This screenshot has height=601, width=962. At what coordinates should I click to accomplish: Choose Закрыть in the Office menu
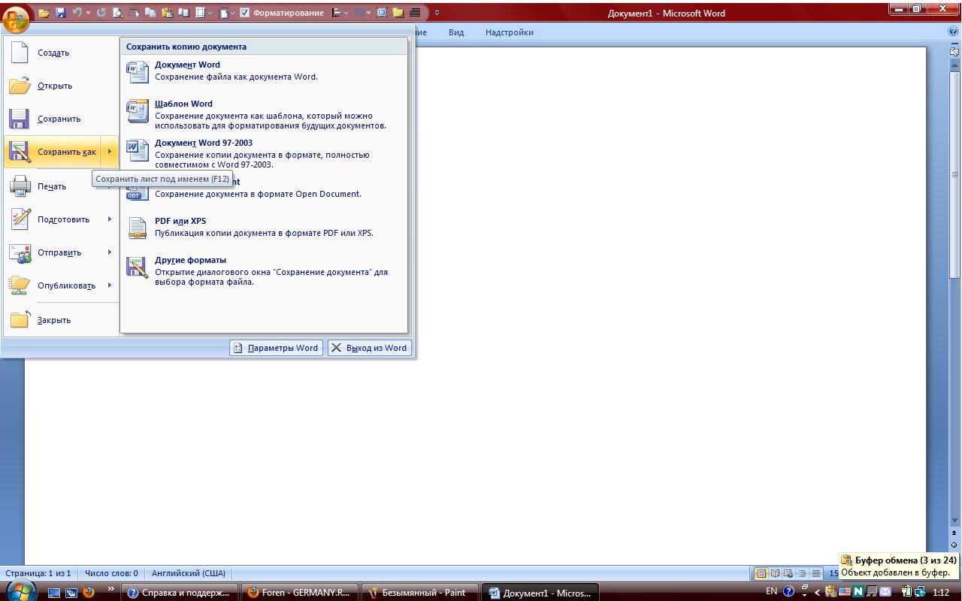[x=61, y=320]
